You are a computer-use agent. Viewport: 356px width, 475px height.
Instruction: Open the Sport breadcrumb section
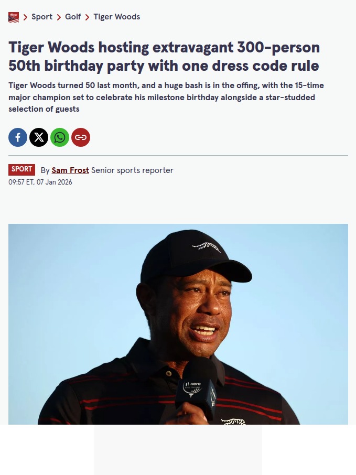click(42, 17)
